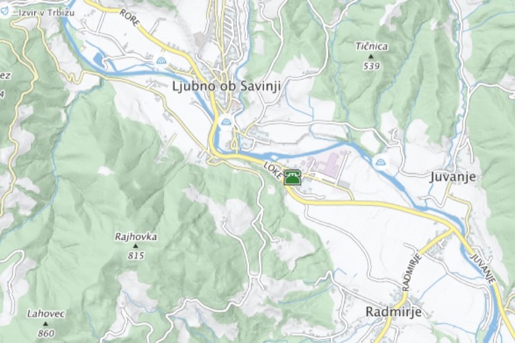The width and height of the screenshot is (515, 343).
Task: Select the diagonal JUVANJE road label
Action: pos(483,268)
